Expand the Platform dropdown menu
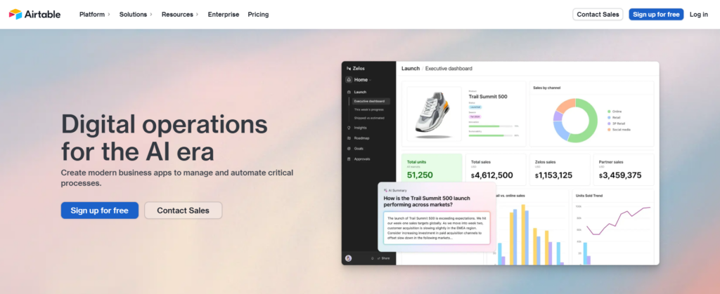Viewport: 720px width, 294px height. [94, 14]
